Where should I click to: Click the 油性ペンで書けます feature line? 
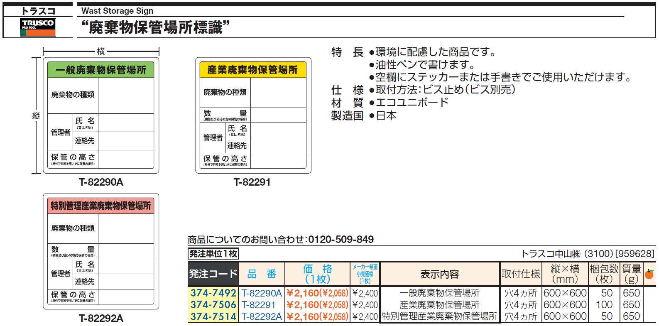tap(422, 65)
